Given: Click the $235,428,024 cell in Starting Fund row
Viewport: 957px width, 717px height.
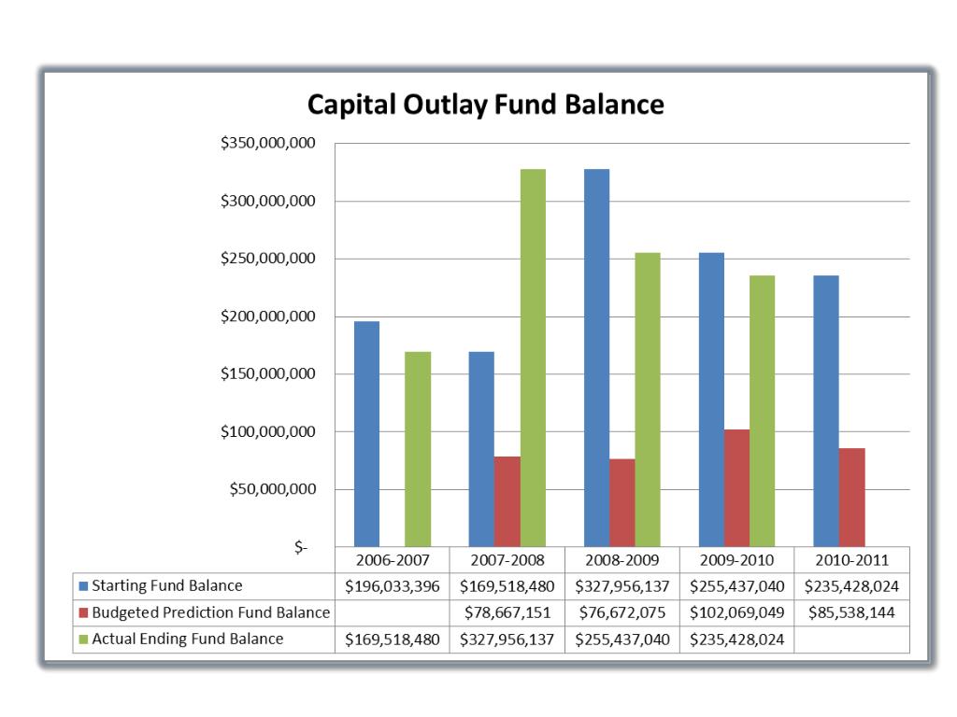Looking at the screenshot, I should click(x=851, y=586).
